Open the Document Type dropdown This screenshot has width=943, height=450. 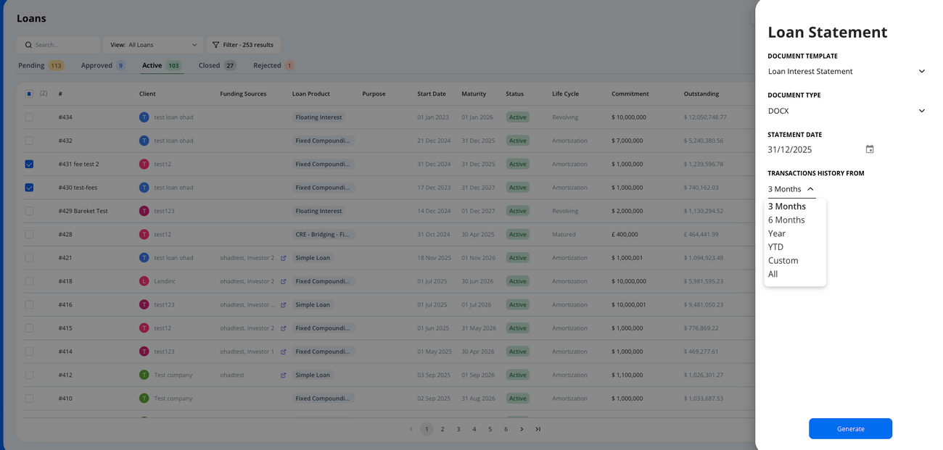[x=921, y=110]
